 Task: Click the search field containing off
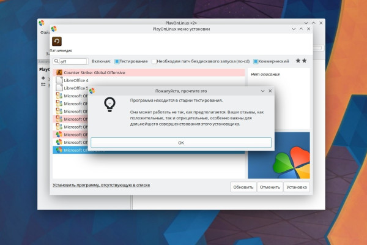tap(73, 61)
